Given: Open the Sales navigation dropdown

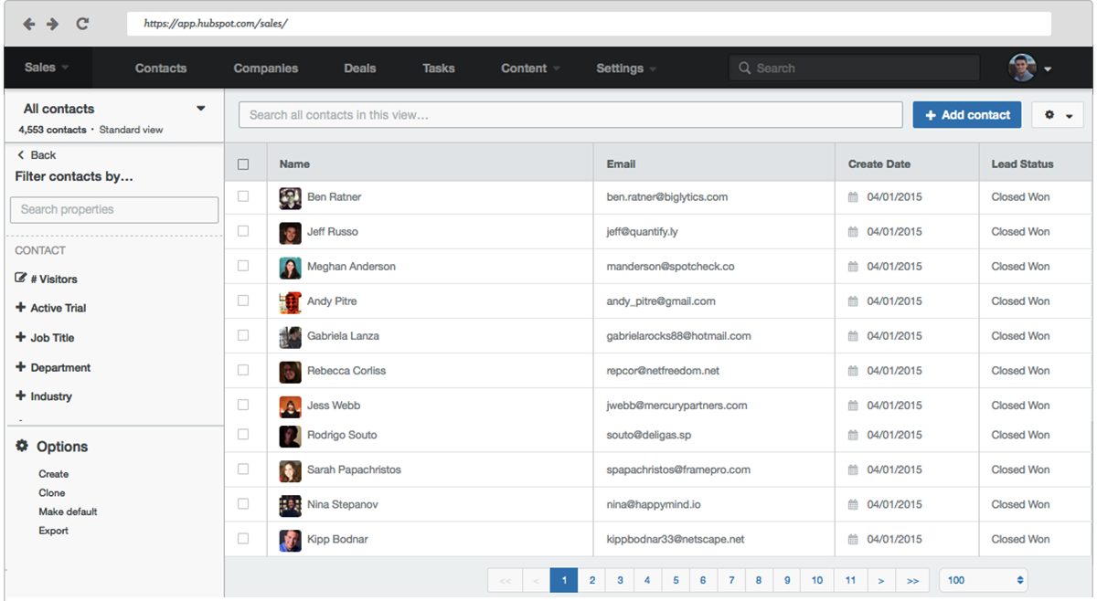Looking at the screenshot, I should [46, 68].
